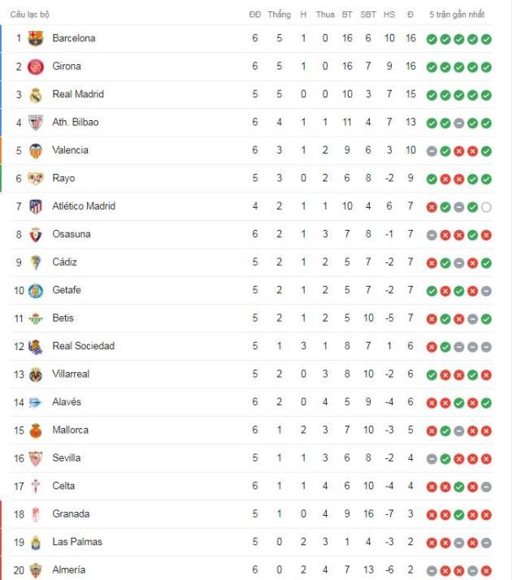
Task: Click the Real Madrid crest icon
Action: (x=36, y=94)
